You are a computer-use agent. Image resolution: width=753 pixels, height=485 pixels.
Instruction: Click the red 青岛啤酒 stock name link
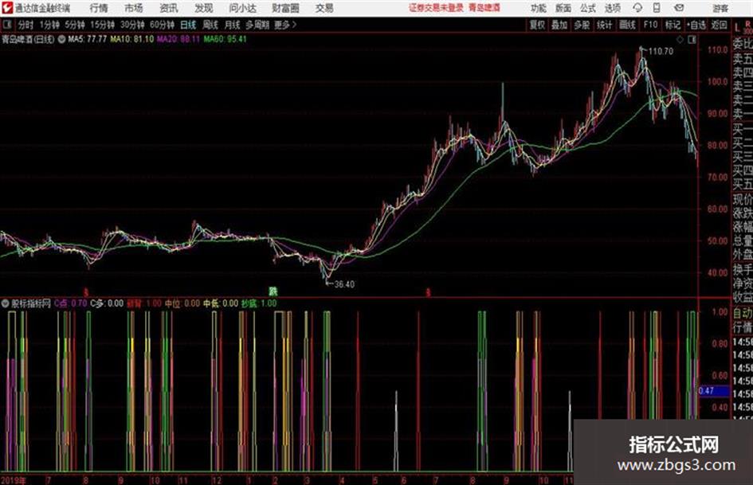tap(484, 8)
